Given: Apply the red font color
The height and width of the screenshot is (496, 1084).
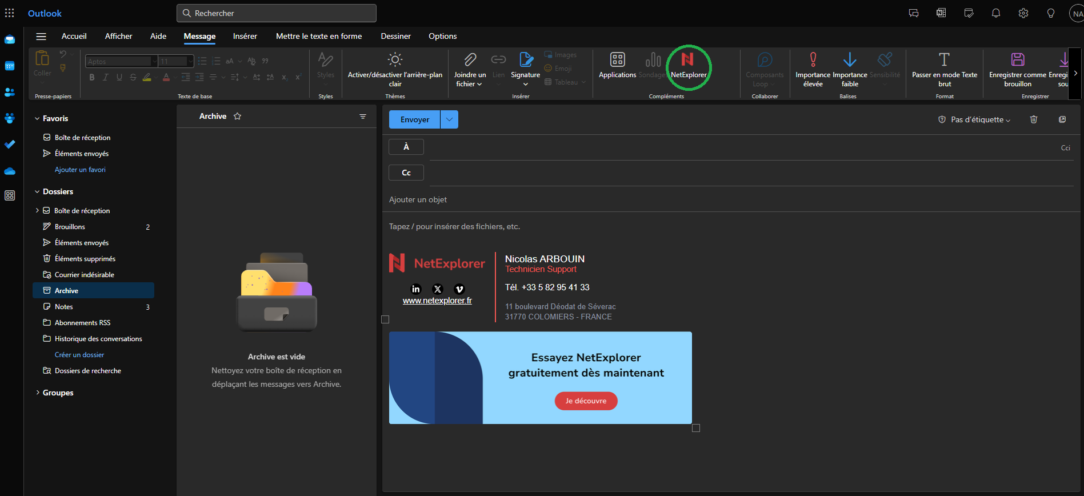Looking at the screenshot, I should pos(166,77).
